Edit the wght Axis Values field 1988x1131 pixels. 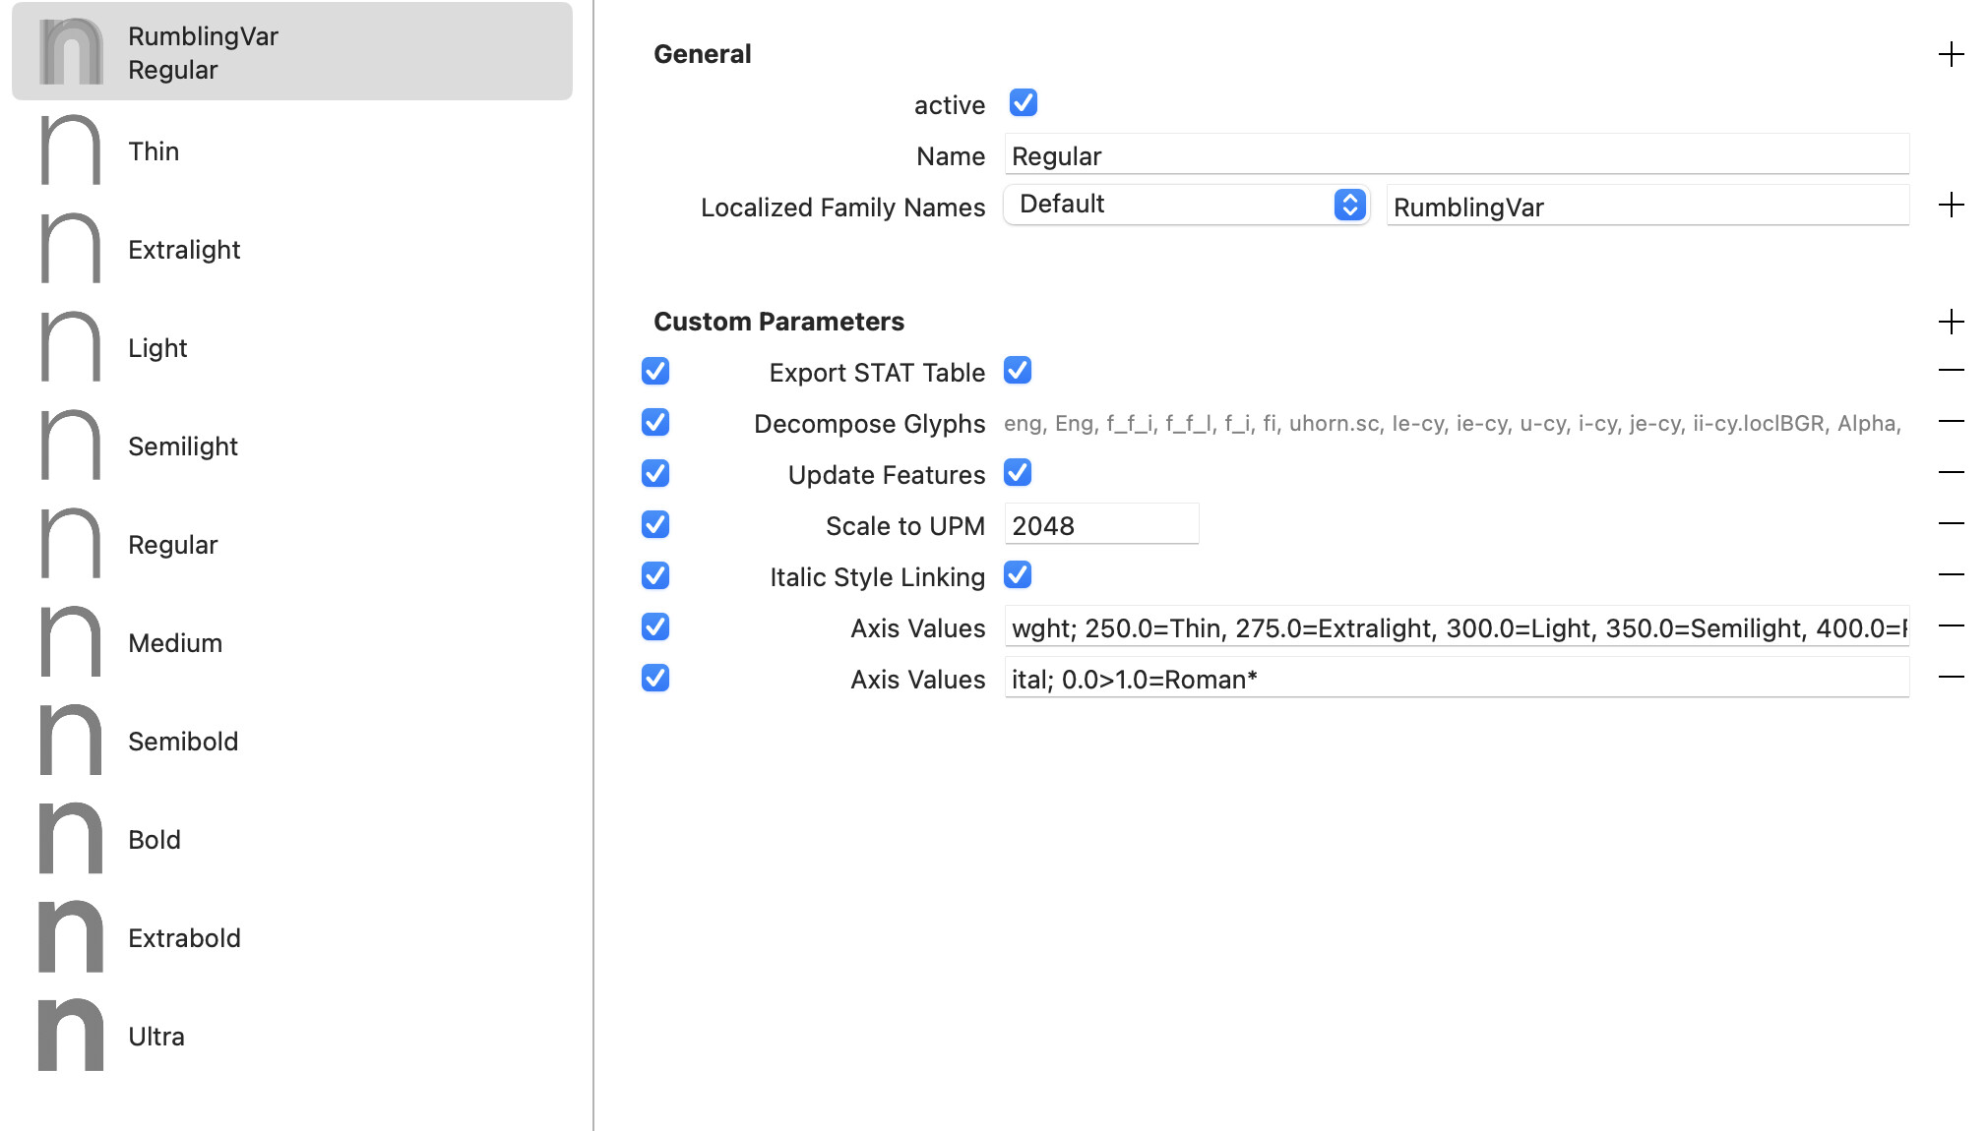(x=1456, y=627)
